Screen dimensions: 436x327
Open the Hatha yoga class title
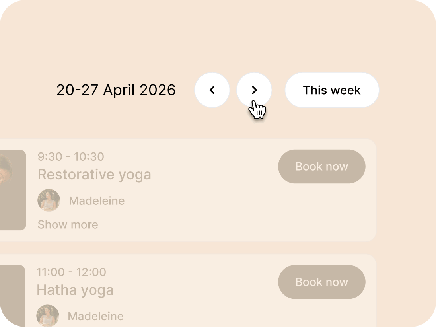(75, 290)
